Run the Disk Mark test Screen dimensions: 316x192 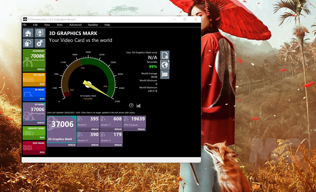point(42,152)
